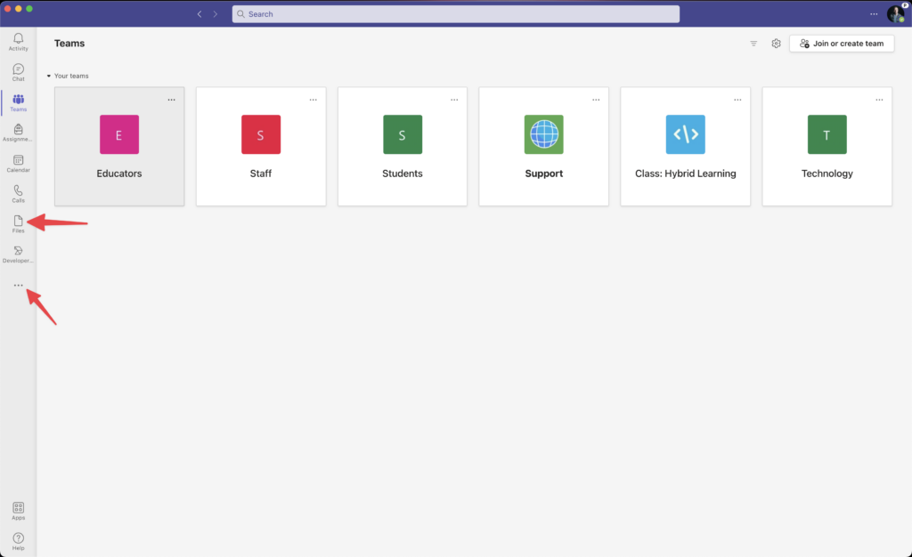Open more options for Students team
This screenshot has height=557, width=912.
pos(454,100)
